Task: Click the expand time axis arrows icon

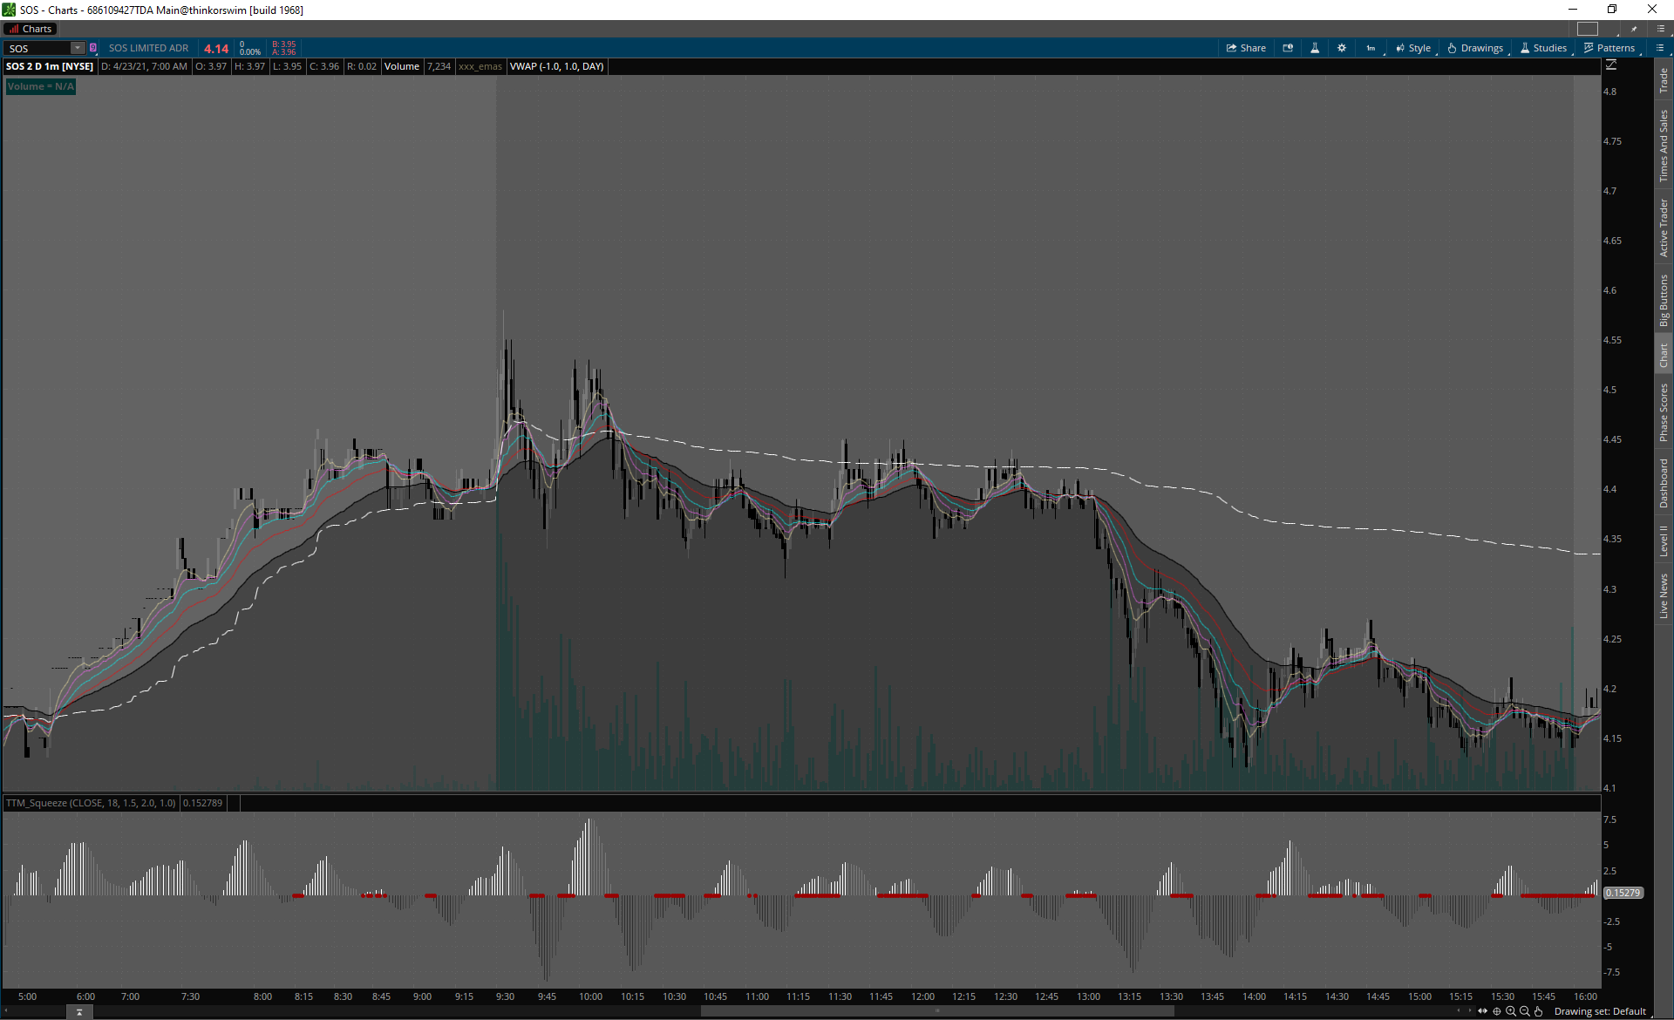Action: tap(1482, 1011)
